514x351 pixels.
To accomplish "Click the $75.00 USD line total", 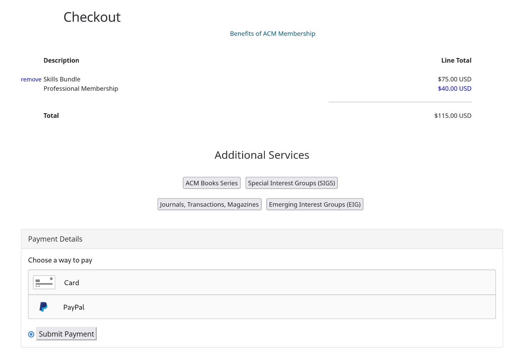I will tap(454, 79).
